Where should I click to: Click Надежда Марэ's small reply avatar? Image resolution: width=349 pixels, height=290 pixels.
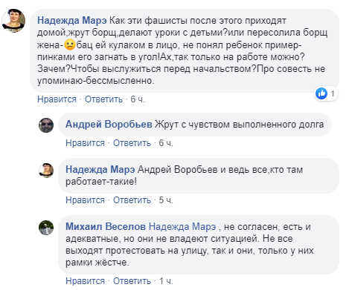pos(46,171)
